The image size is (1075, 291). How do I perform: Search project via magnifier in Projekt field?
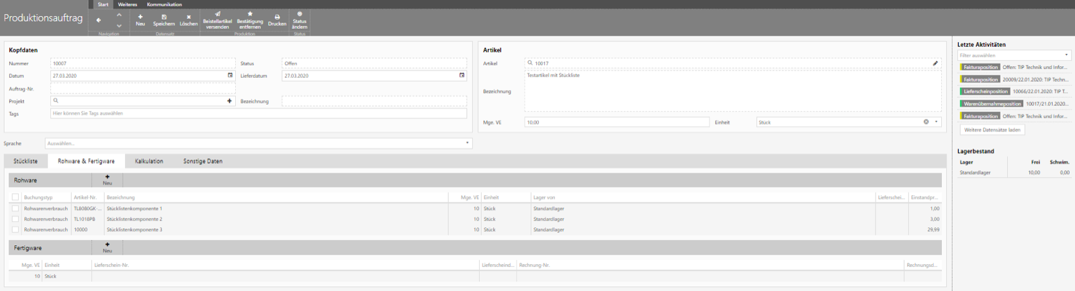56,101
